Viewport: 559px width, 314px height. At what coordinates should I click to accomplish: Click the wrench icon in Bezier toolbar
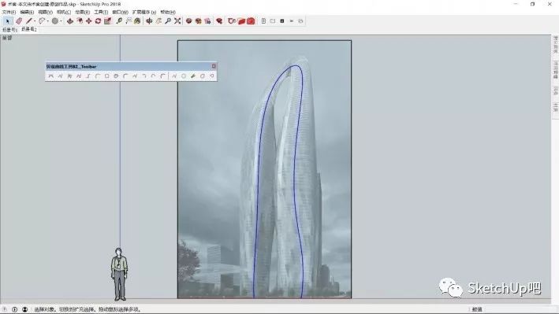[x=193, y=76]
